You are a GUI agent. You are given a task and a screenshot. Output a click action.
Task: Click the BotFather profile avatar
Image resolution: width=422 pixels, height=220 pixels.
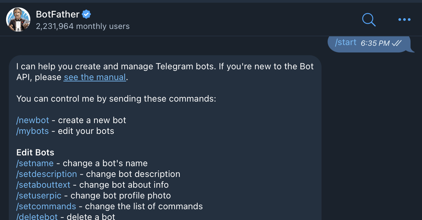pos(18,20)
